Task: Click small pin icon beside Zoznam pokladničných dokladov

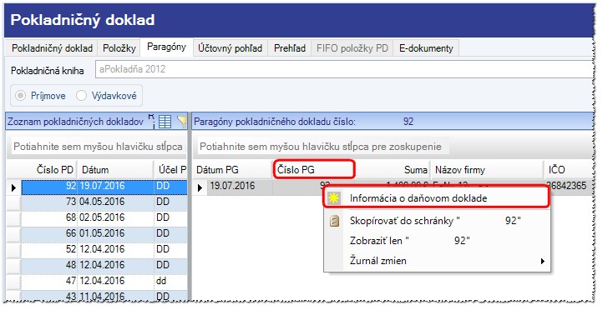Action: click(151, 122)
